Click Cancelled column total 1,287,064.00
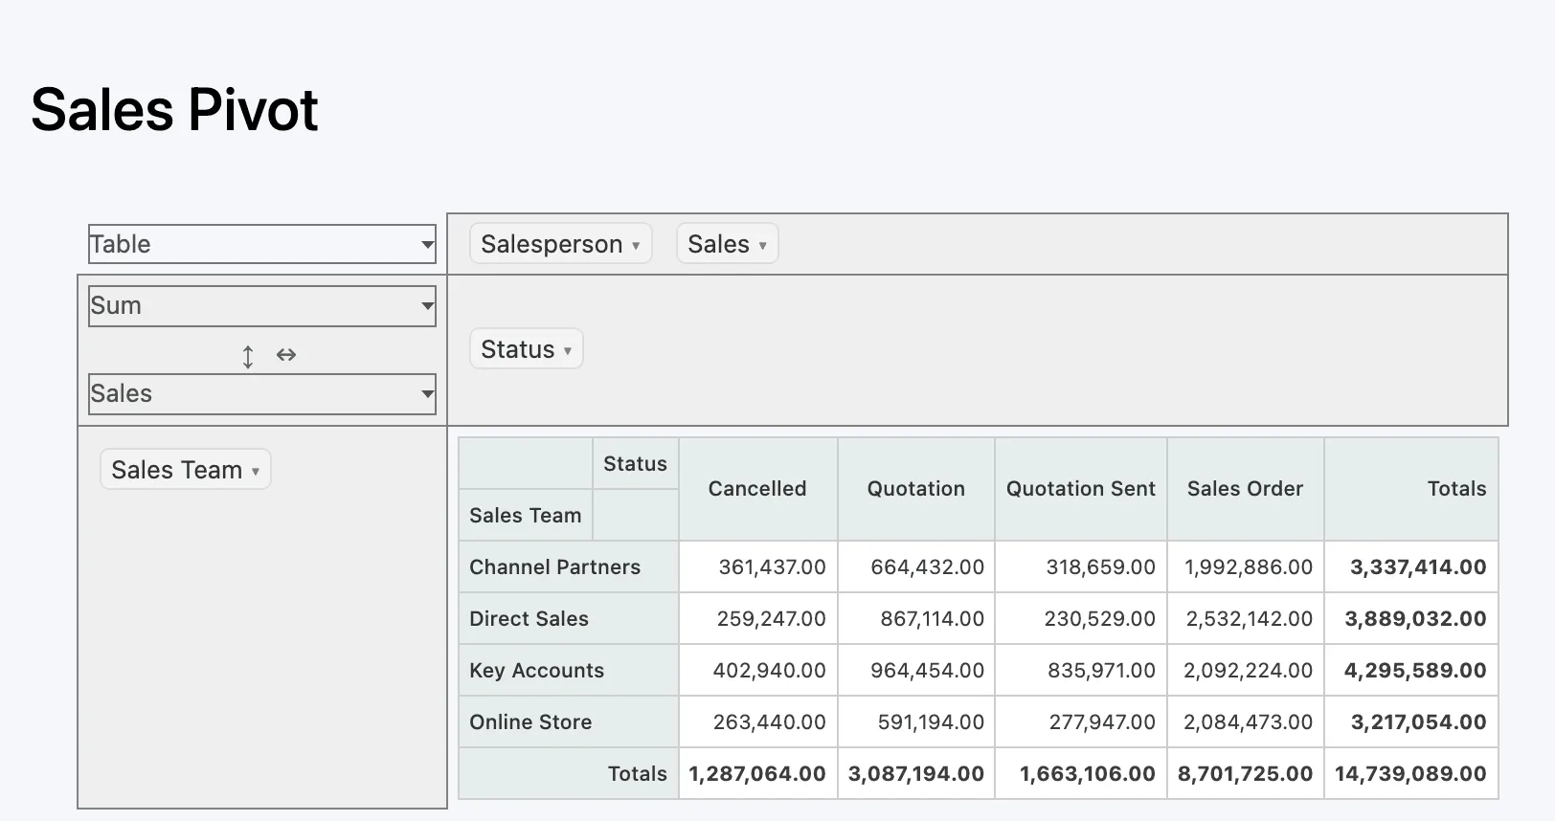 [758, 773]
